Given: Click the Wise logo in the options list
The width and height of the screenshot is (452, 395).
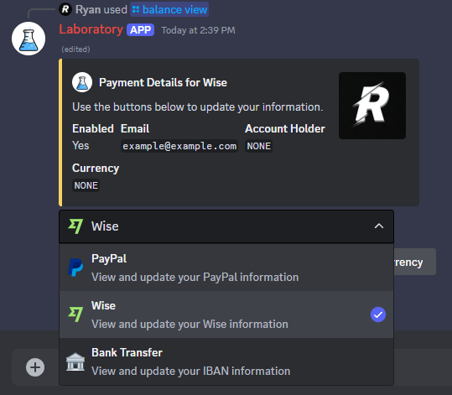Looking at the screenshot, I should (75, 314).
